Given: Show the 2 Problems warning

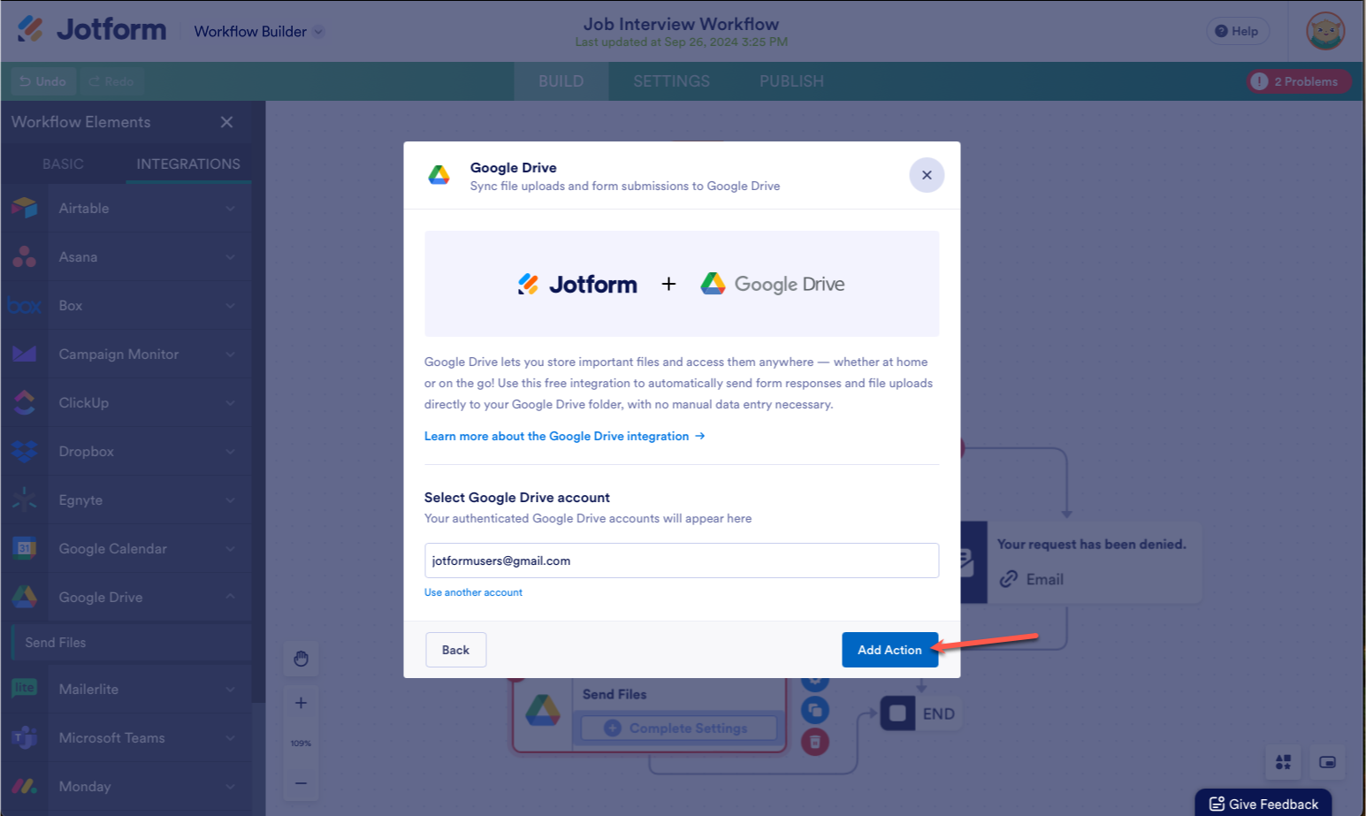Looking at the screenshot, I should tap(1298, 81).
